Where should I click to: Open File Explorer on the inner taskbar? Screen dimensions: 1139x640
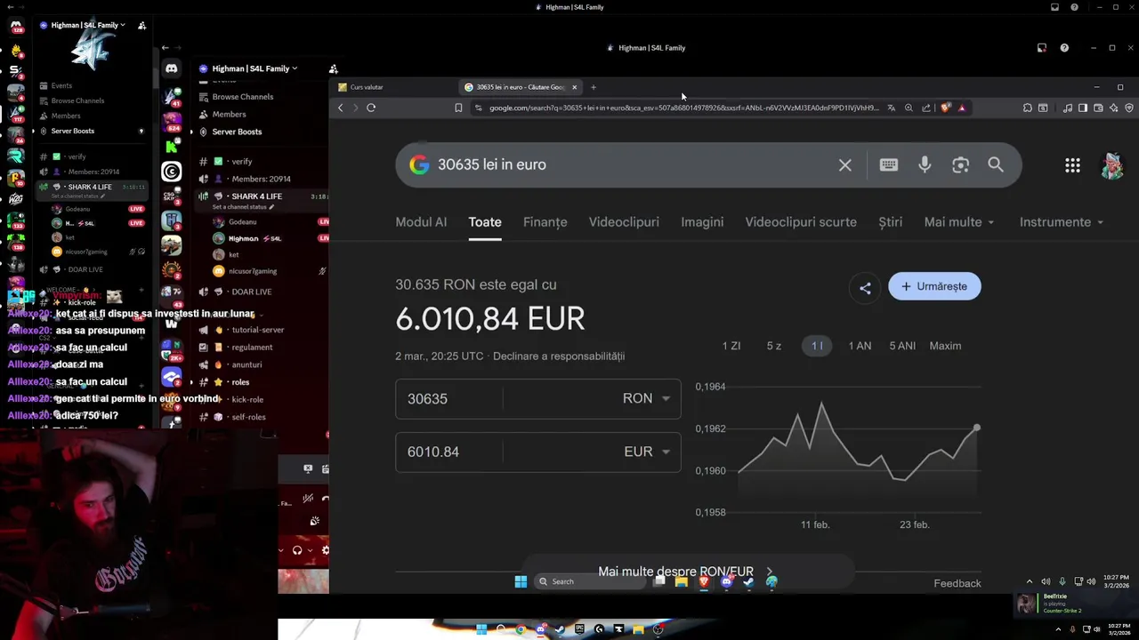click(x=681, y=581)
